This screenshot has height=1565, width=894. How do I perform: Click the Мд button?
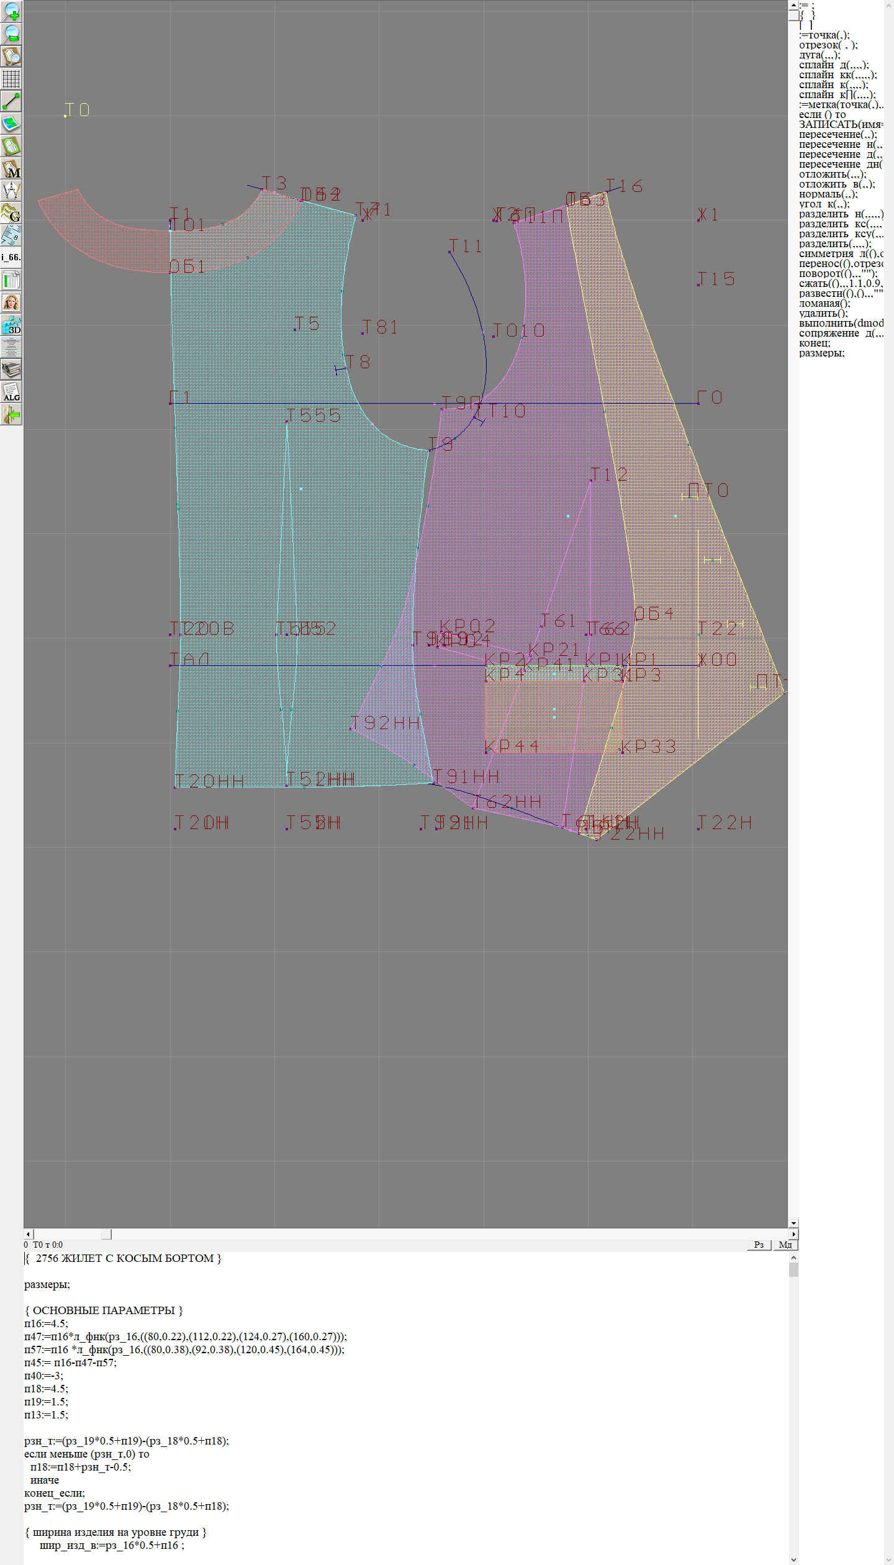[785, 1245]
